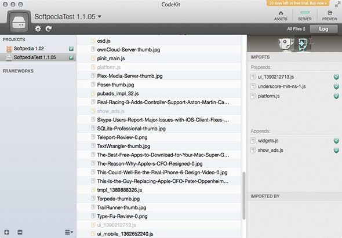Select the grayed platform.js file row
Image resolution: width=342 pixels, height=238 pixels.
coord(159,67)
